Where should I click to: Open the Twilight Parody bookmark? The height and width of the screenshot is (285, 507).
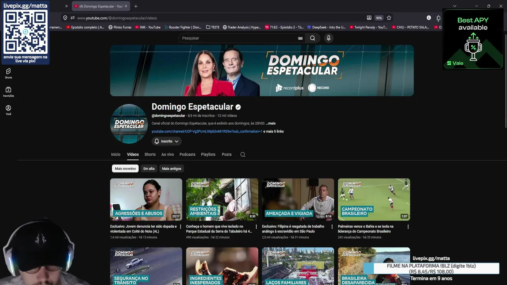point(368,27)
